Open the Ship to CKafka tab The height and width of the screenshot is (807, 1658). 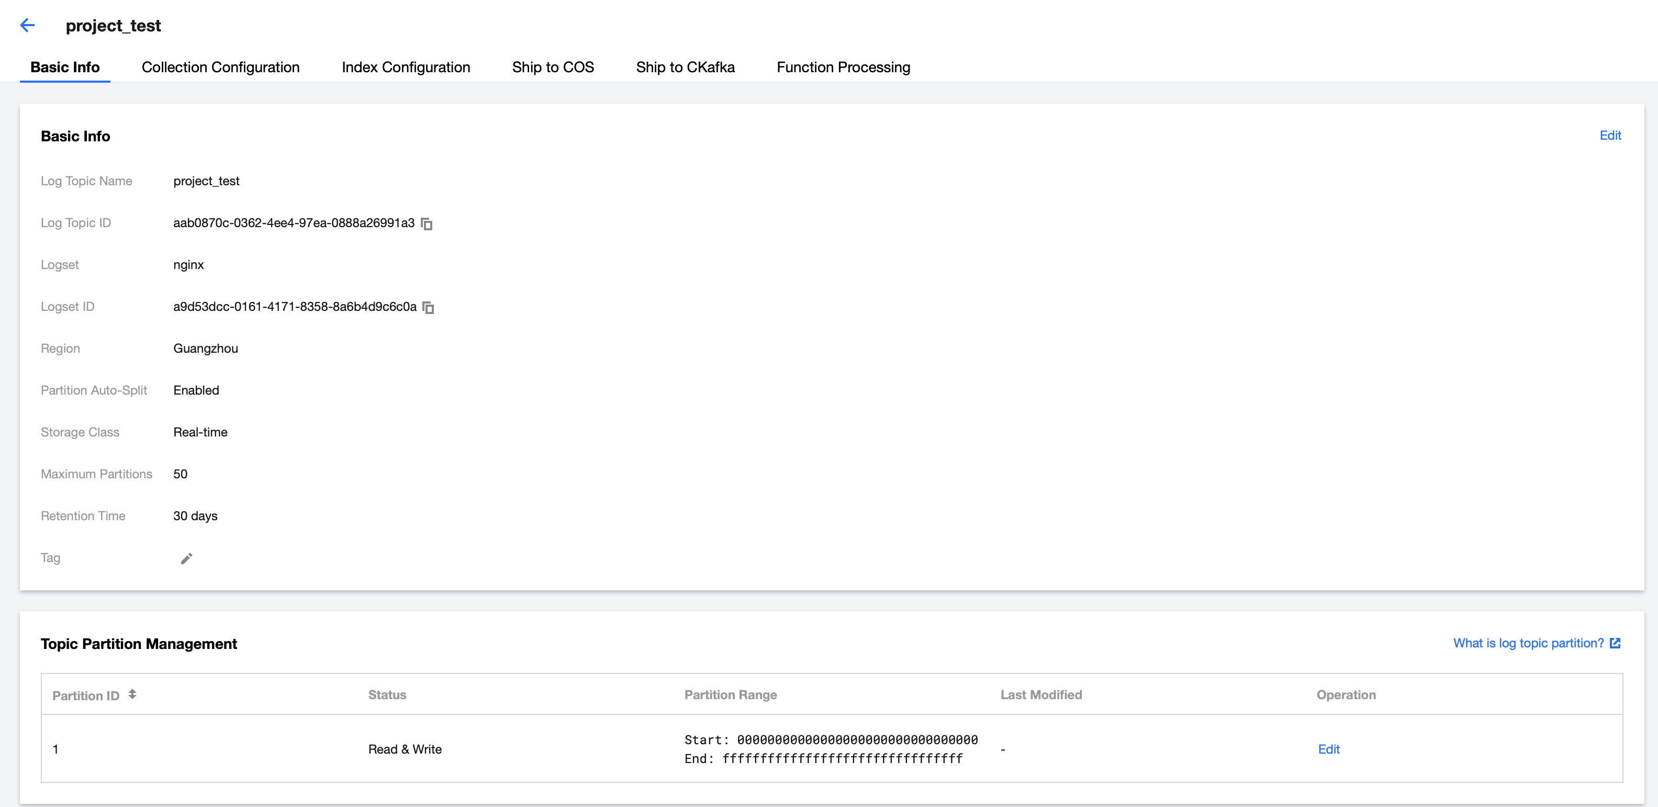[x=685, y=67]
